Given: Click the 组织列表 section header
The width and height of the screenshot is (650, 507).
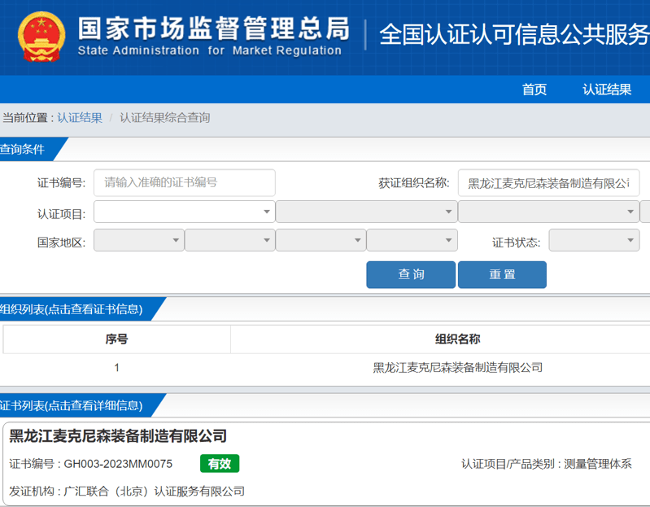Looking at the screenshot, I should [x=72, y=309].
